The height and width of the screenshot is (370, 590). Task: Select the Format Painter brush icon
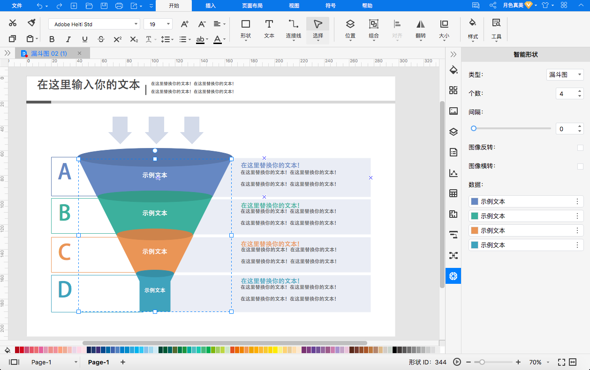point(31,23)
